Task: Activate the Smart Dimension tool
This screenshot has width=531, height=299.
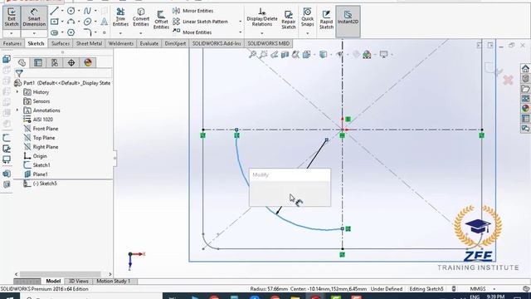Action: pos(34,17)
